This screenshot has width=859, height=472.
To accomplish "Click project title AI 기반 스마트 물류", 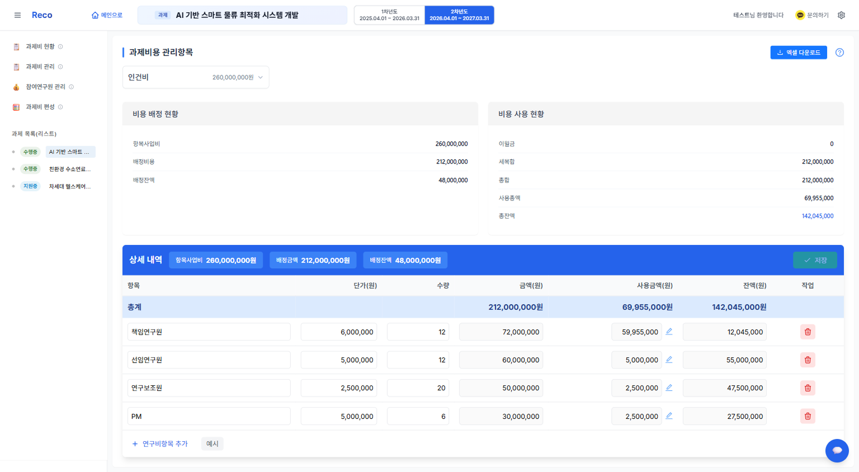I will (x=237, y=15).
